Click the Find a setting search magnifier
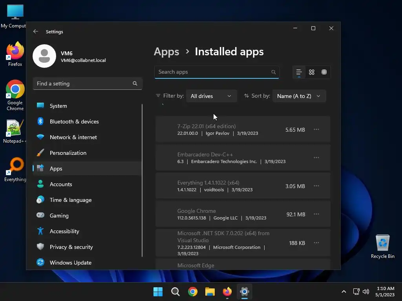This screenshot has height=301, width=402. (135, 83)
